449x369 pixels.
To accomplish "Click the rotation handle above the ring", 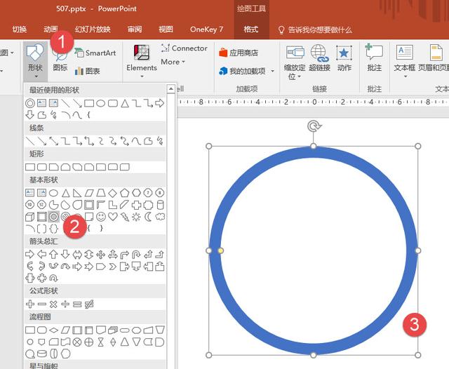I will point(314,126).
